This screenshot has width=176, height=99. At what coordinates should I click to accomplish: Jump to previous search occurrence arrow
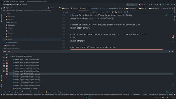point(107,12)
